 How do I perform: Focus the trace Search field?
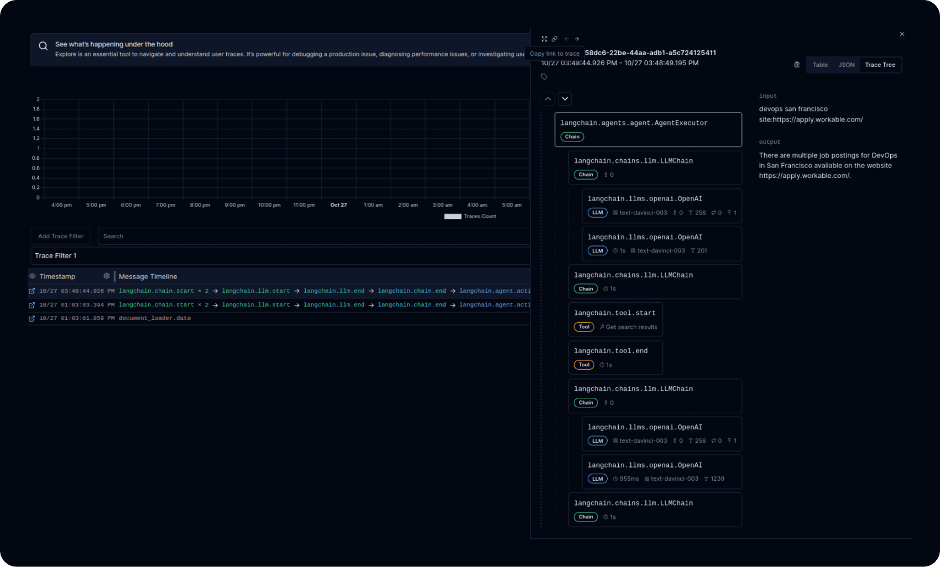coord(314,236)
